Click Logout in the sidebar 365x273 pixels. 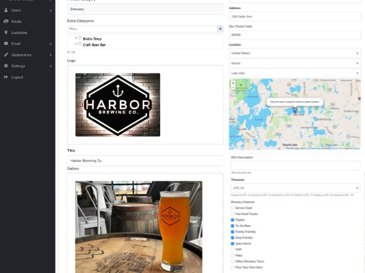pyautogui.click(x=17, y=77)
